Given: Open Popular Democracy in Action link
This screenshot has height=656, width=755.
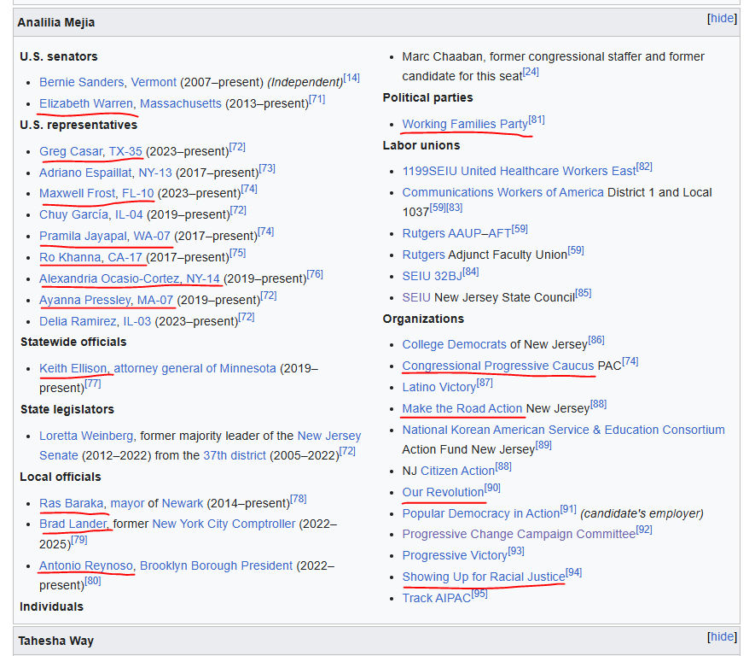Looking at the screenshot, I should pyautogui.click(x=481, y=513).
